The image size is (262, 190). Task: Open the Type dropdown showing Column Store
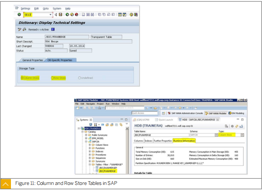[x=242, y=135]
